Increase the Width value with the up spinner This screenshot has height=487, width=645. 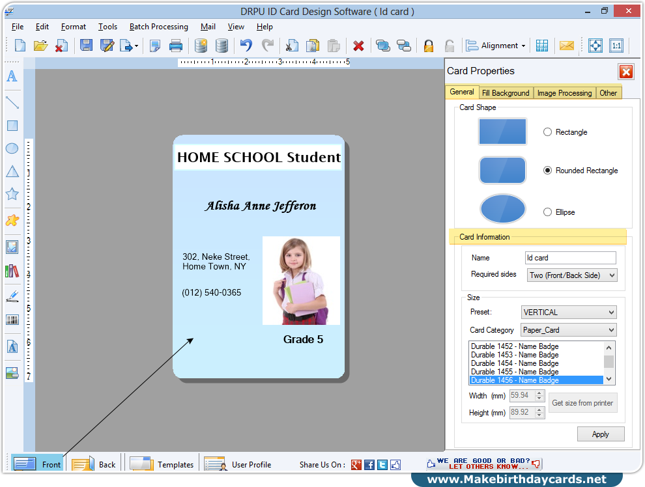539,393
